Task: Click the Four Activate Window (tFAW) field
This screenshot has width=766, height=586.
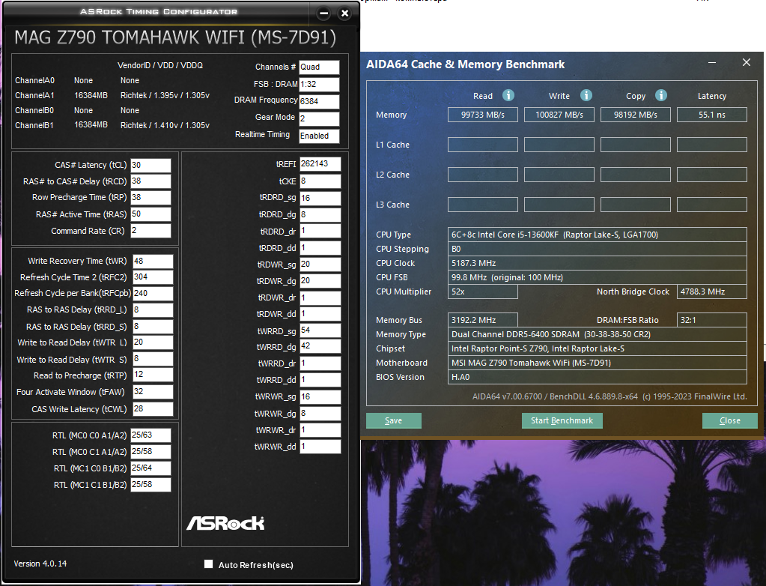Action: tap(153, 392)
